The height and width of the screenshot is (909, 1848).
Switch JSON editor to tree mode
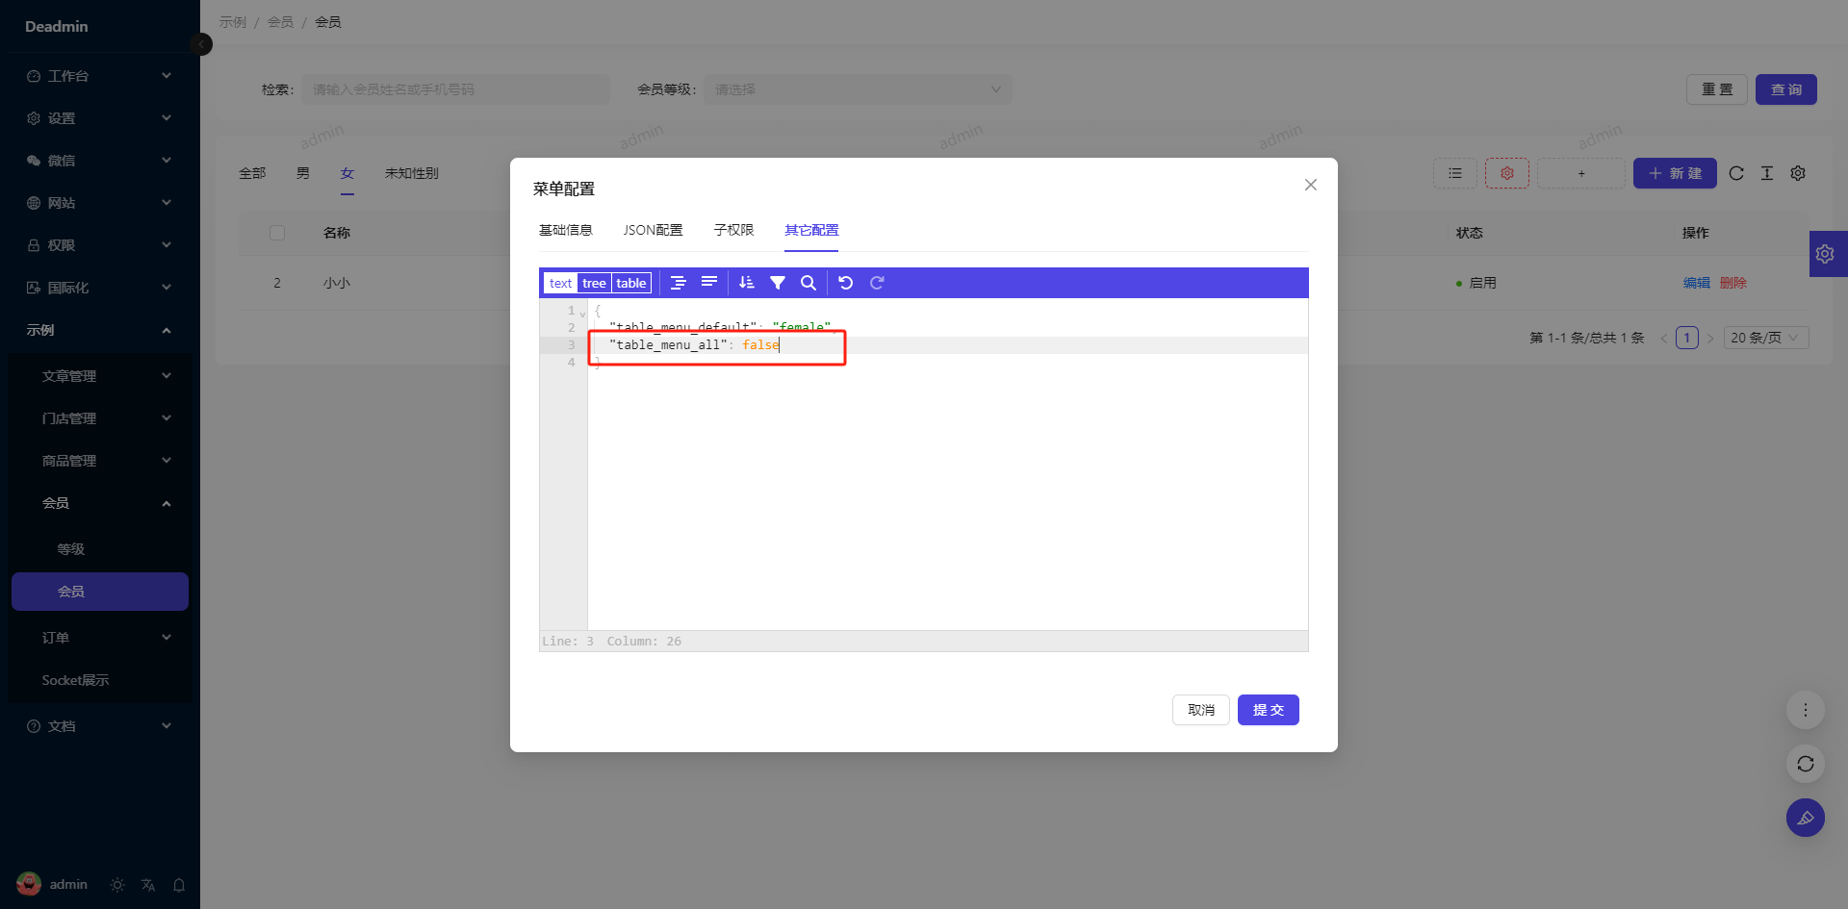pos(594,283)
